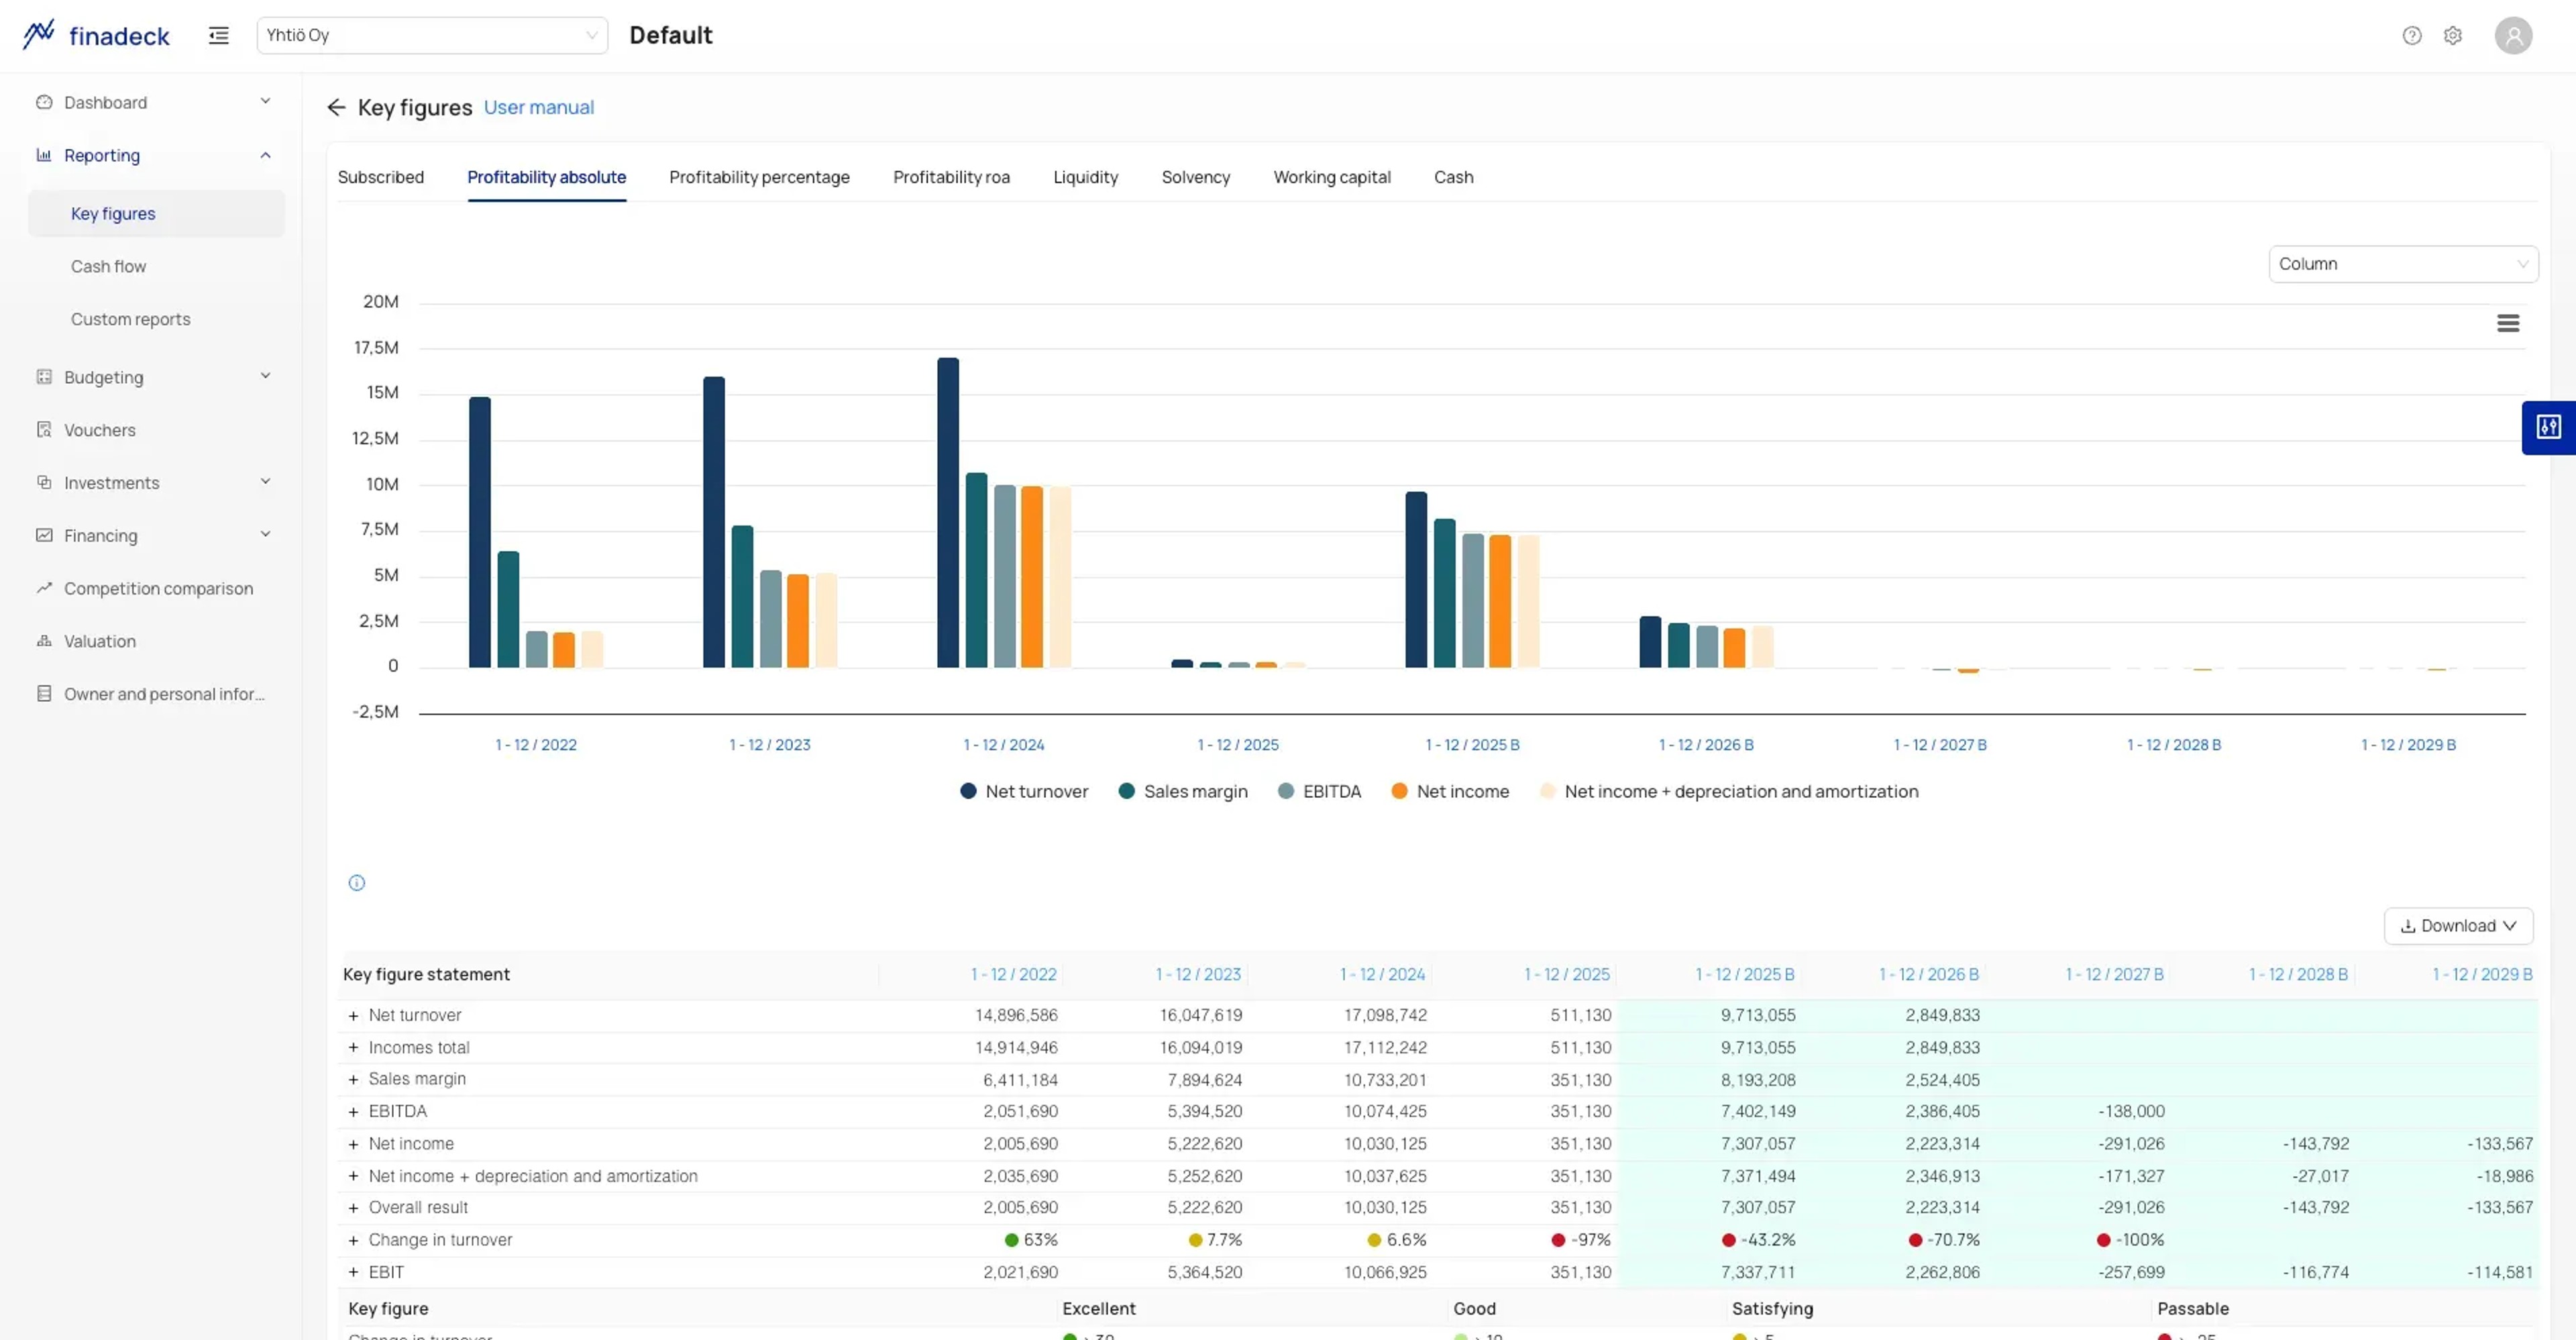Toggle Net turnover series in legend

click(x=1024, y=791)
